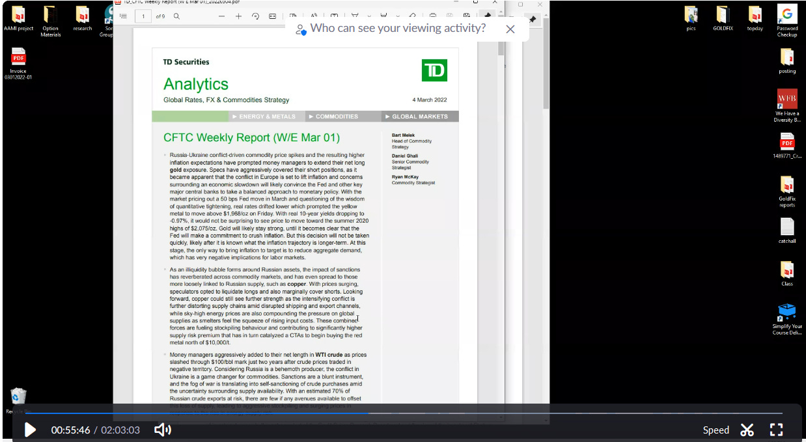Open the PDF find search tool
Image resolution: width=806 pixels, height=442 pixels.
pyautogui.click(x=176, y=16)
